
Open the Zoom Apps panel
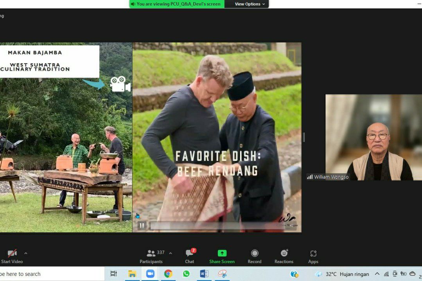point(313,256)
